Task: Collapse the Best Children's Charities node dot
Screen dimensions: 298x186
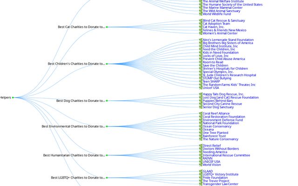Action: [107, 64]
